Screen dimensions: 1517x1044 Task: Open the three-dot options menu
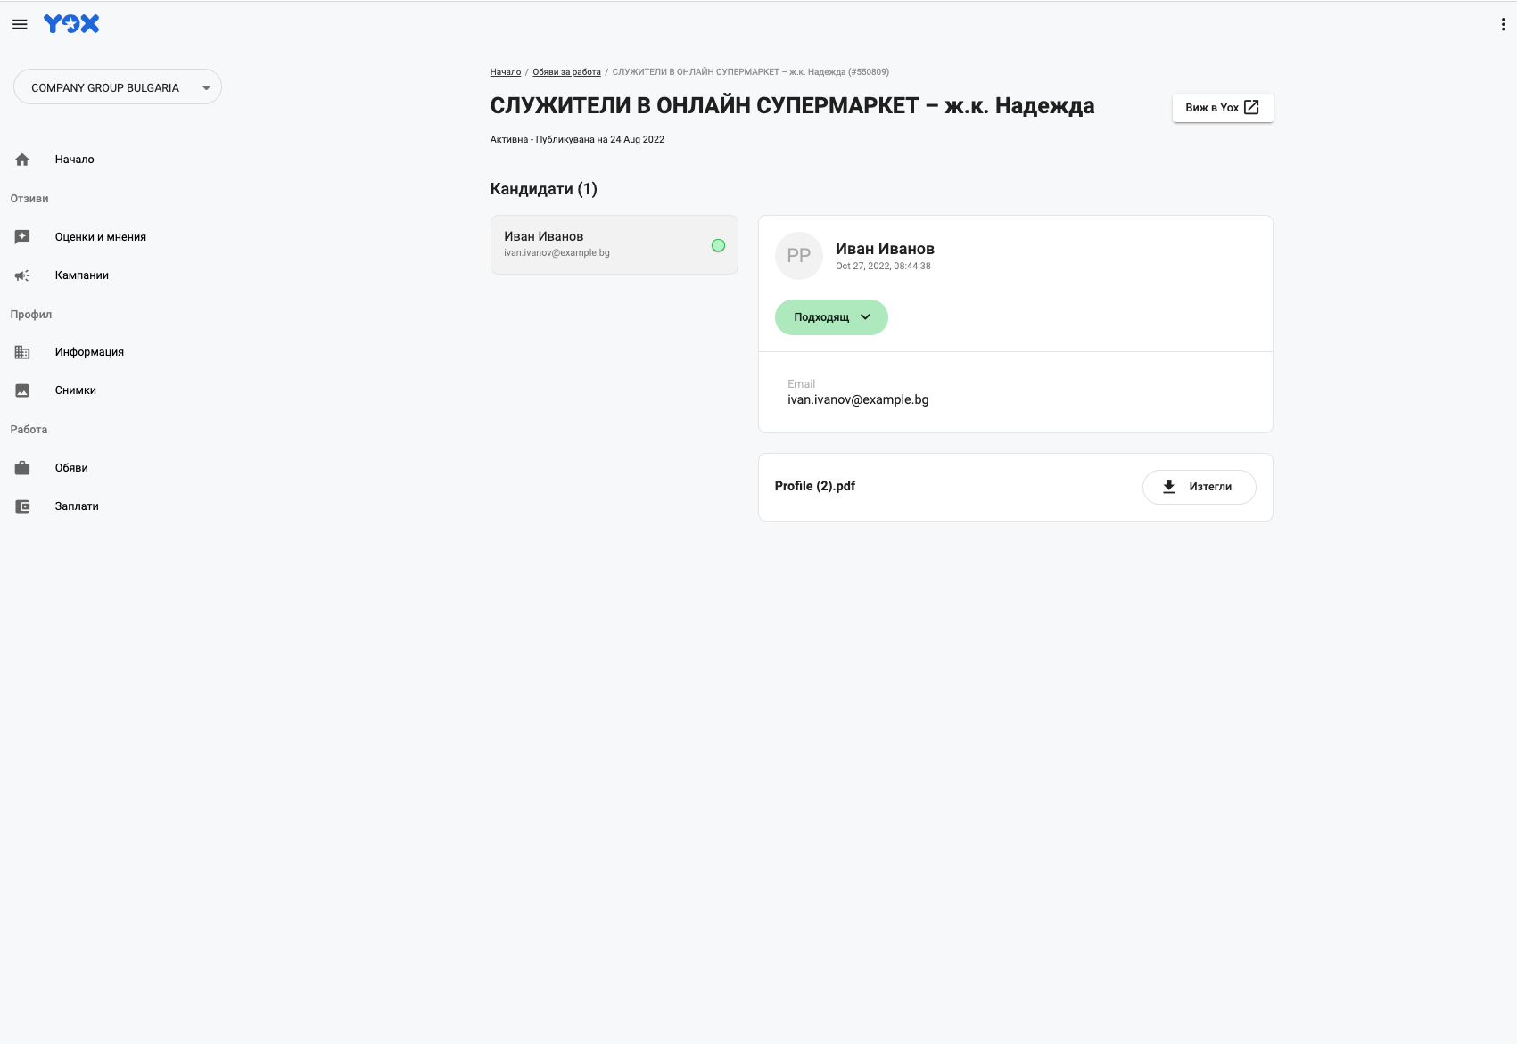click(x=1503, y=25)
